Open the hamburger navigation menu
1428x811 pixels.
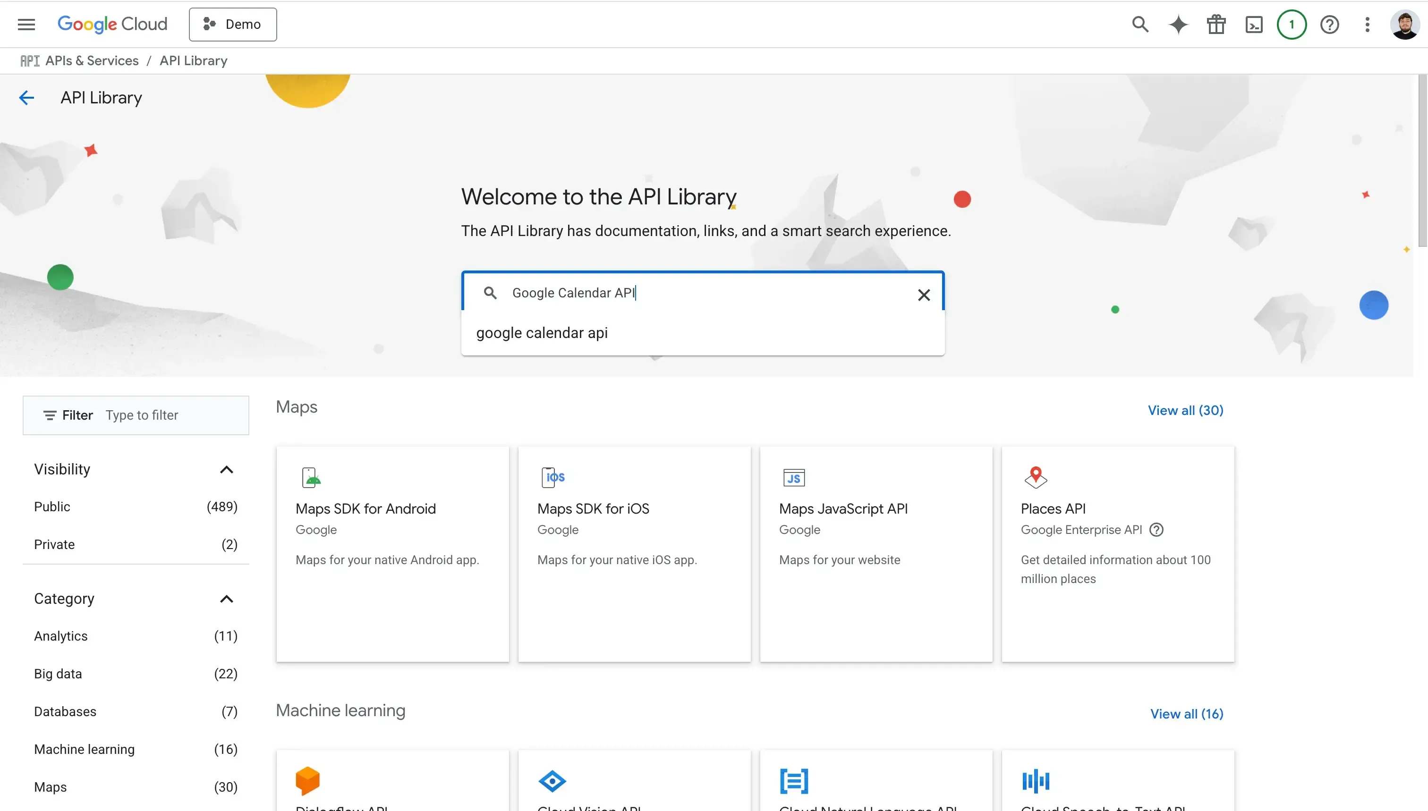[26, 25]
